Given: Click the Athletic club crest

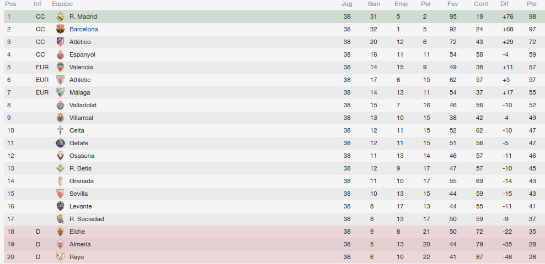Looking at the screenshot, I should [x=61, y=80].
